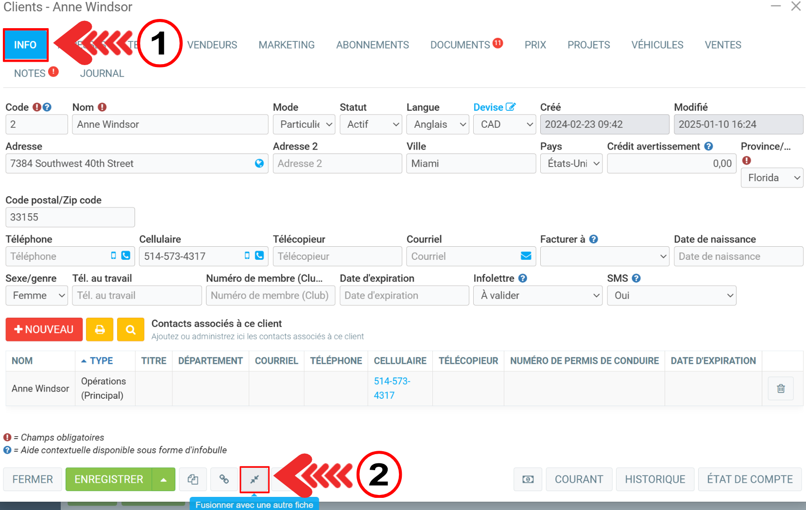Click the merge with another record icon
Viewport: 806px width, 510px height.
[x=255, y=479]
